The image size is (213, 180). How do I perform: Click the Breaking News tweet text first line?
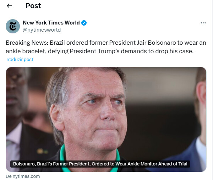click(106, 43)
